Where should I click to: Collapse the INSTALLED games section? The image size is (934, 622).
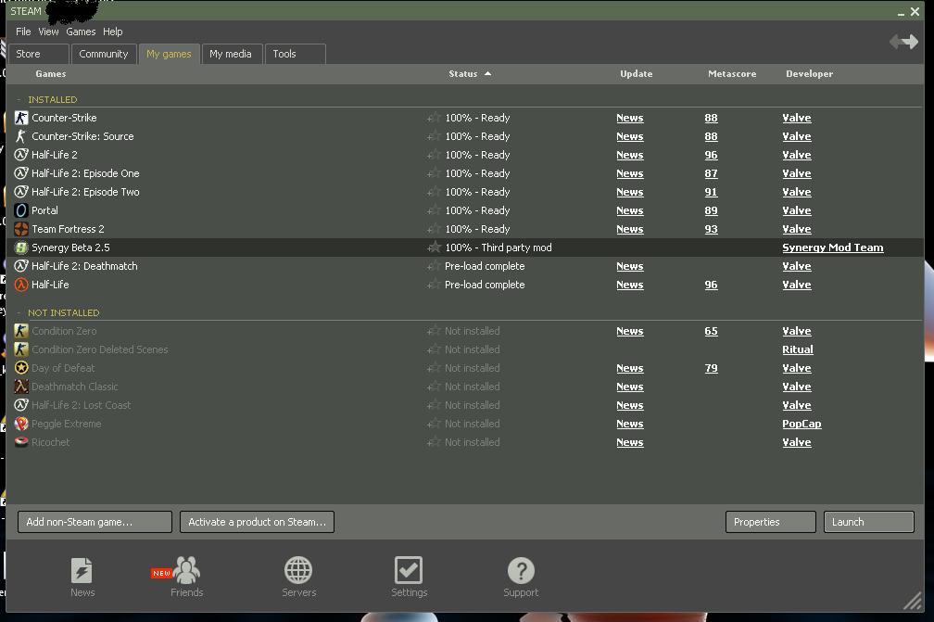pos(19,99)
